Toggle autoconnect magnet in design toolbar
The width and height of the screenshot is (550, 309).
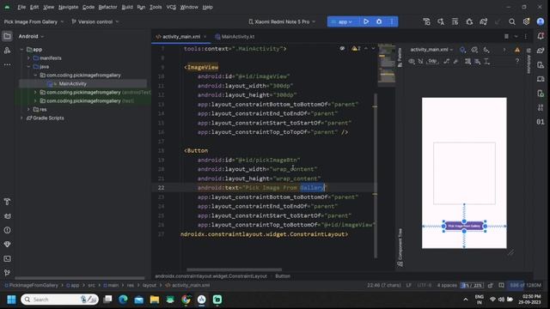pos(420,61)
